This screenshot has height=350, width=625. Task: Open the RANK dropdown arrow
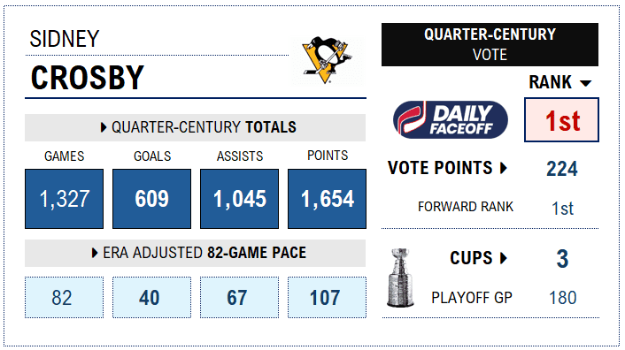(x=585, y=83)
